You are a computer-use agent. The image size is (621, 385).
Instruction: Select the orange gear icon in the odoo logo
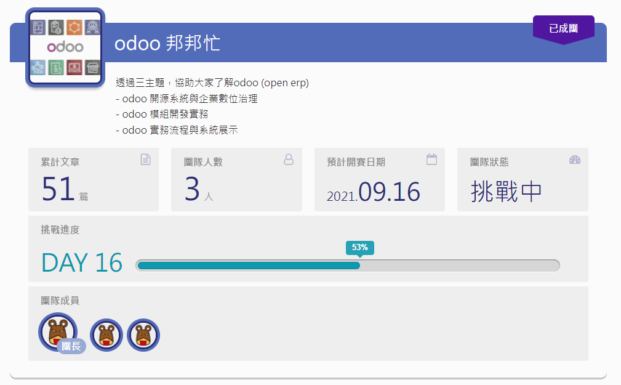(74, 27)
